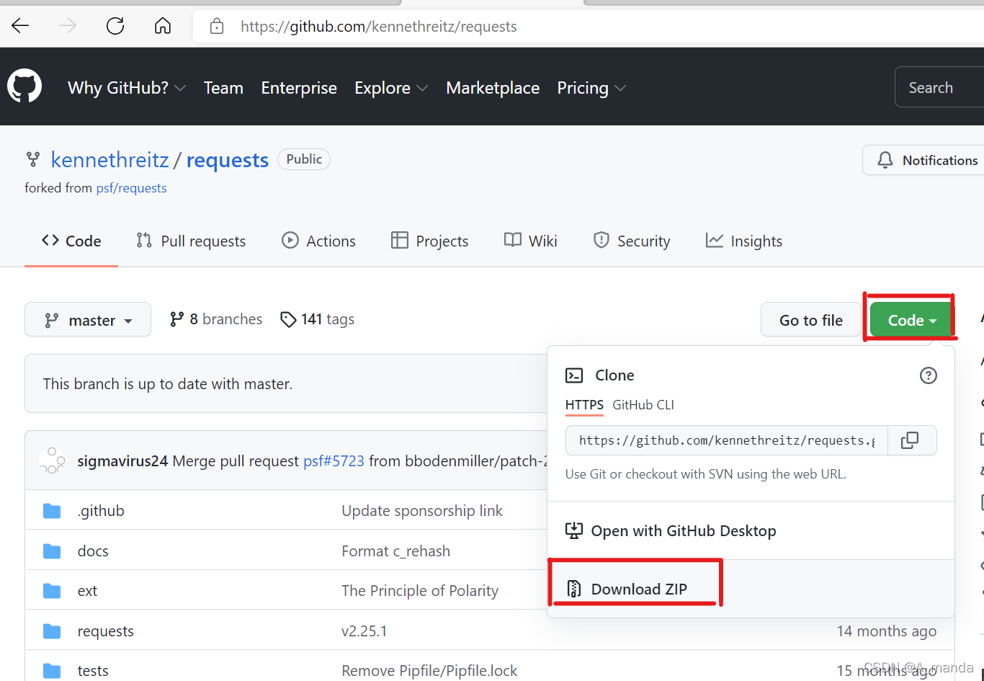Image resolution: width=984 pixels, height=681 pixels.
Task: Click the Notifications bell icon
Action: [885, 160]
